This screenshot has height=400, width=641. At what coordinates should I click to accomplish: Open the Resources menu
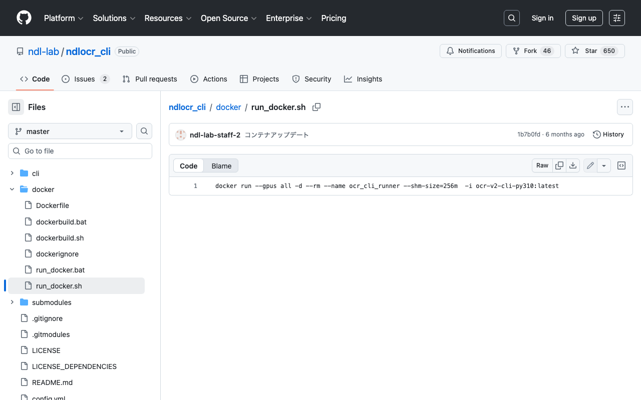168,18
